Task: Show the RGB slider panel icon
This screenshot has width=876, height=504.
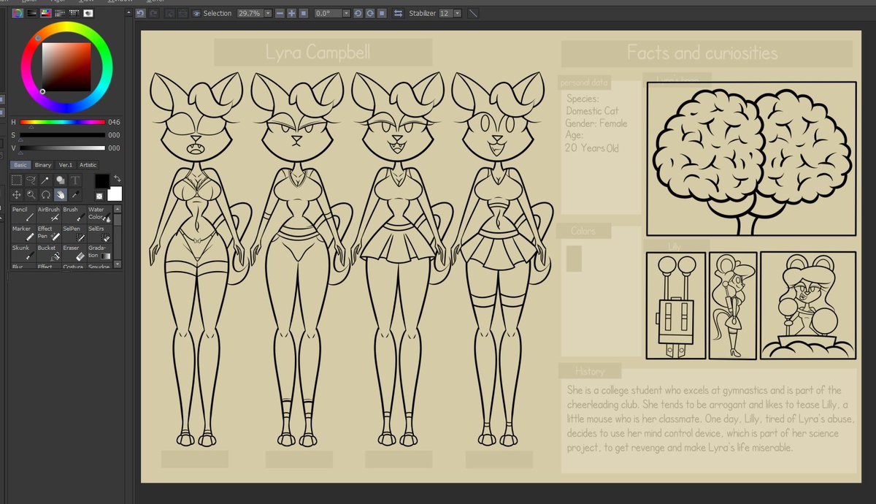Action: (32, 13)
